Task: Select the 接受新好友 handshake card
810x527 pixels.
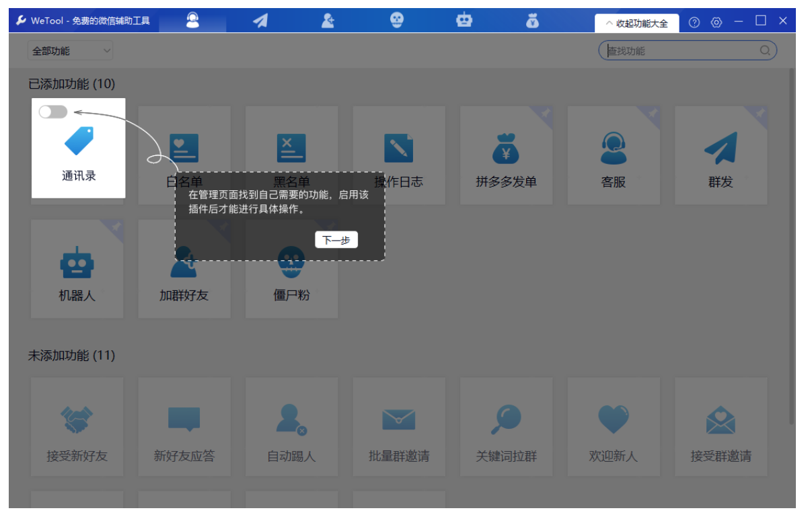Action: click(x=77, y=427)
